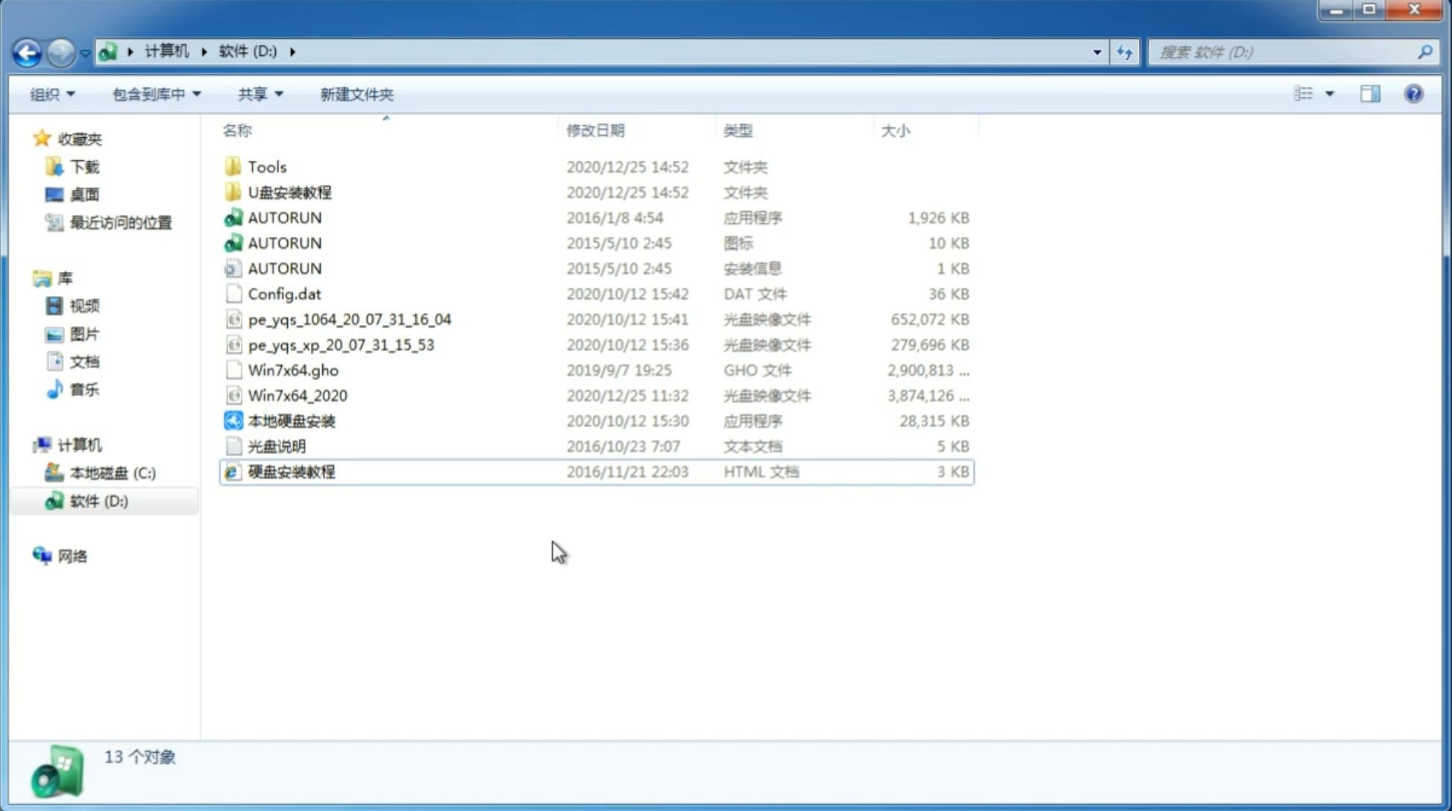Open pe_yqs_xp disc image file
The image size is (1452, 811).
click(x=341, y=344)
